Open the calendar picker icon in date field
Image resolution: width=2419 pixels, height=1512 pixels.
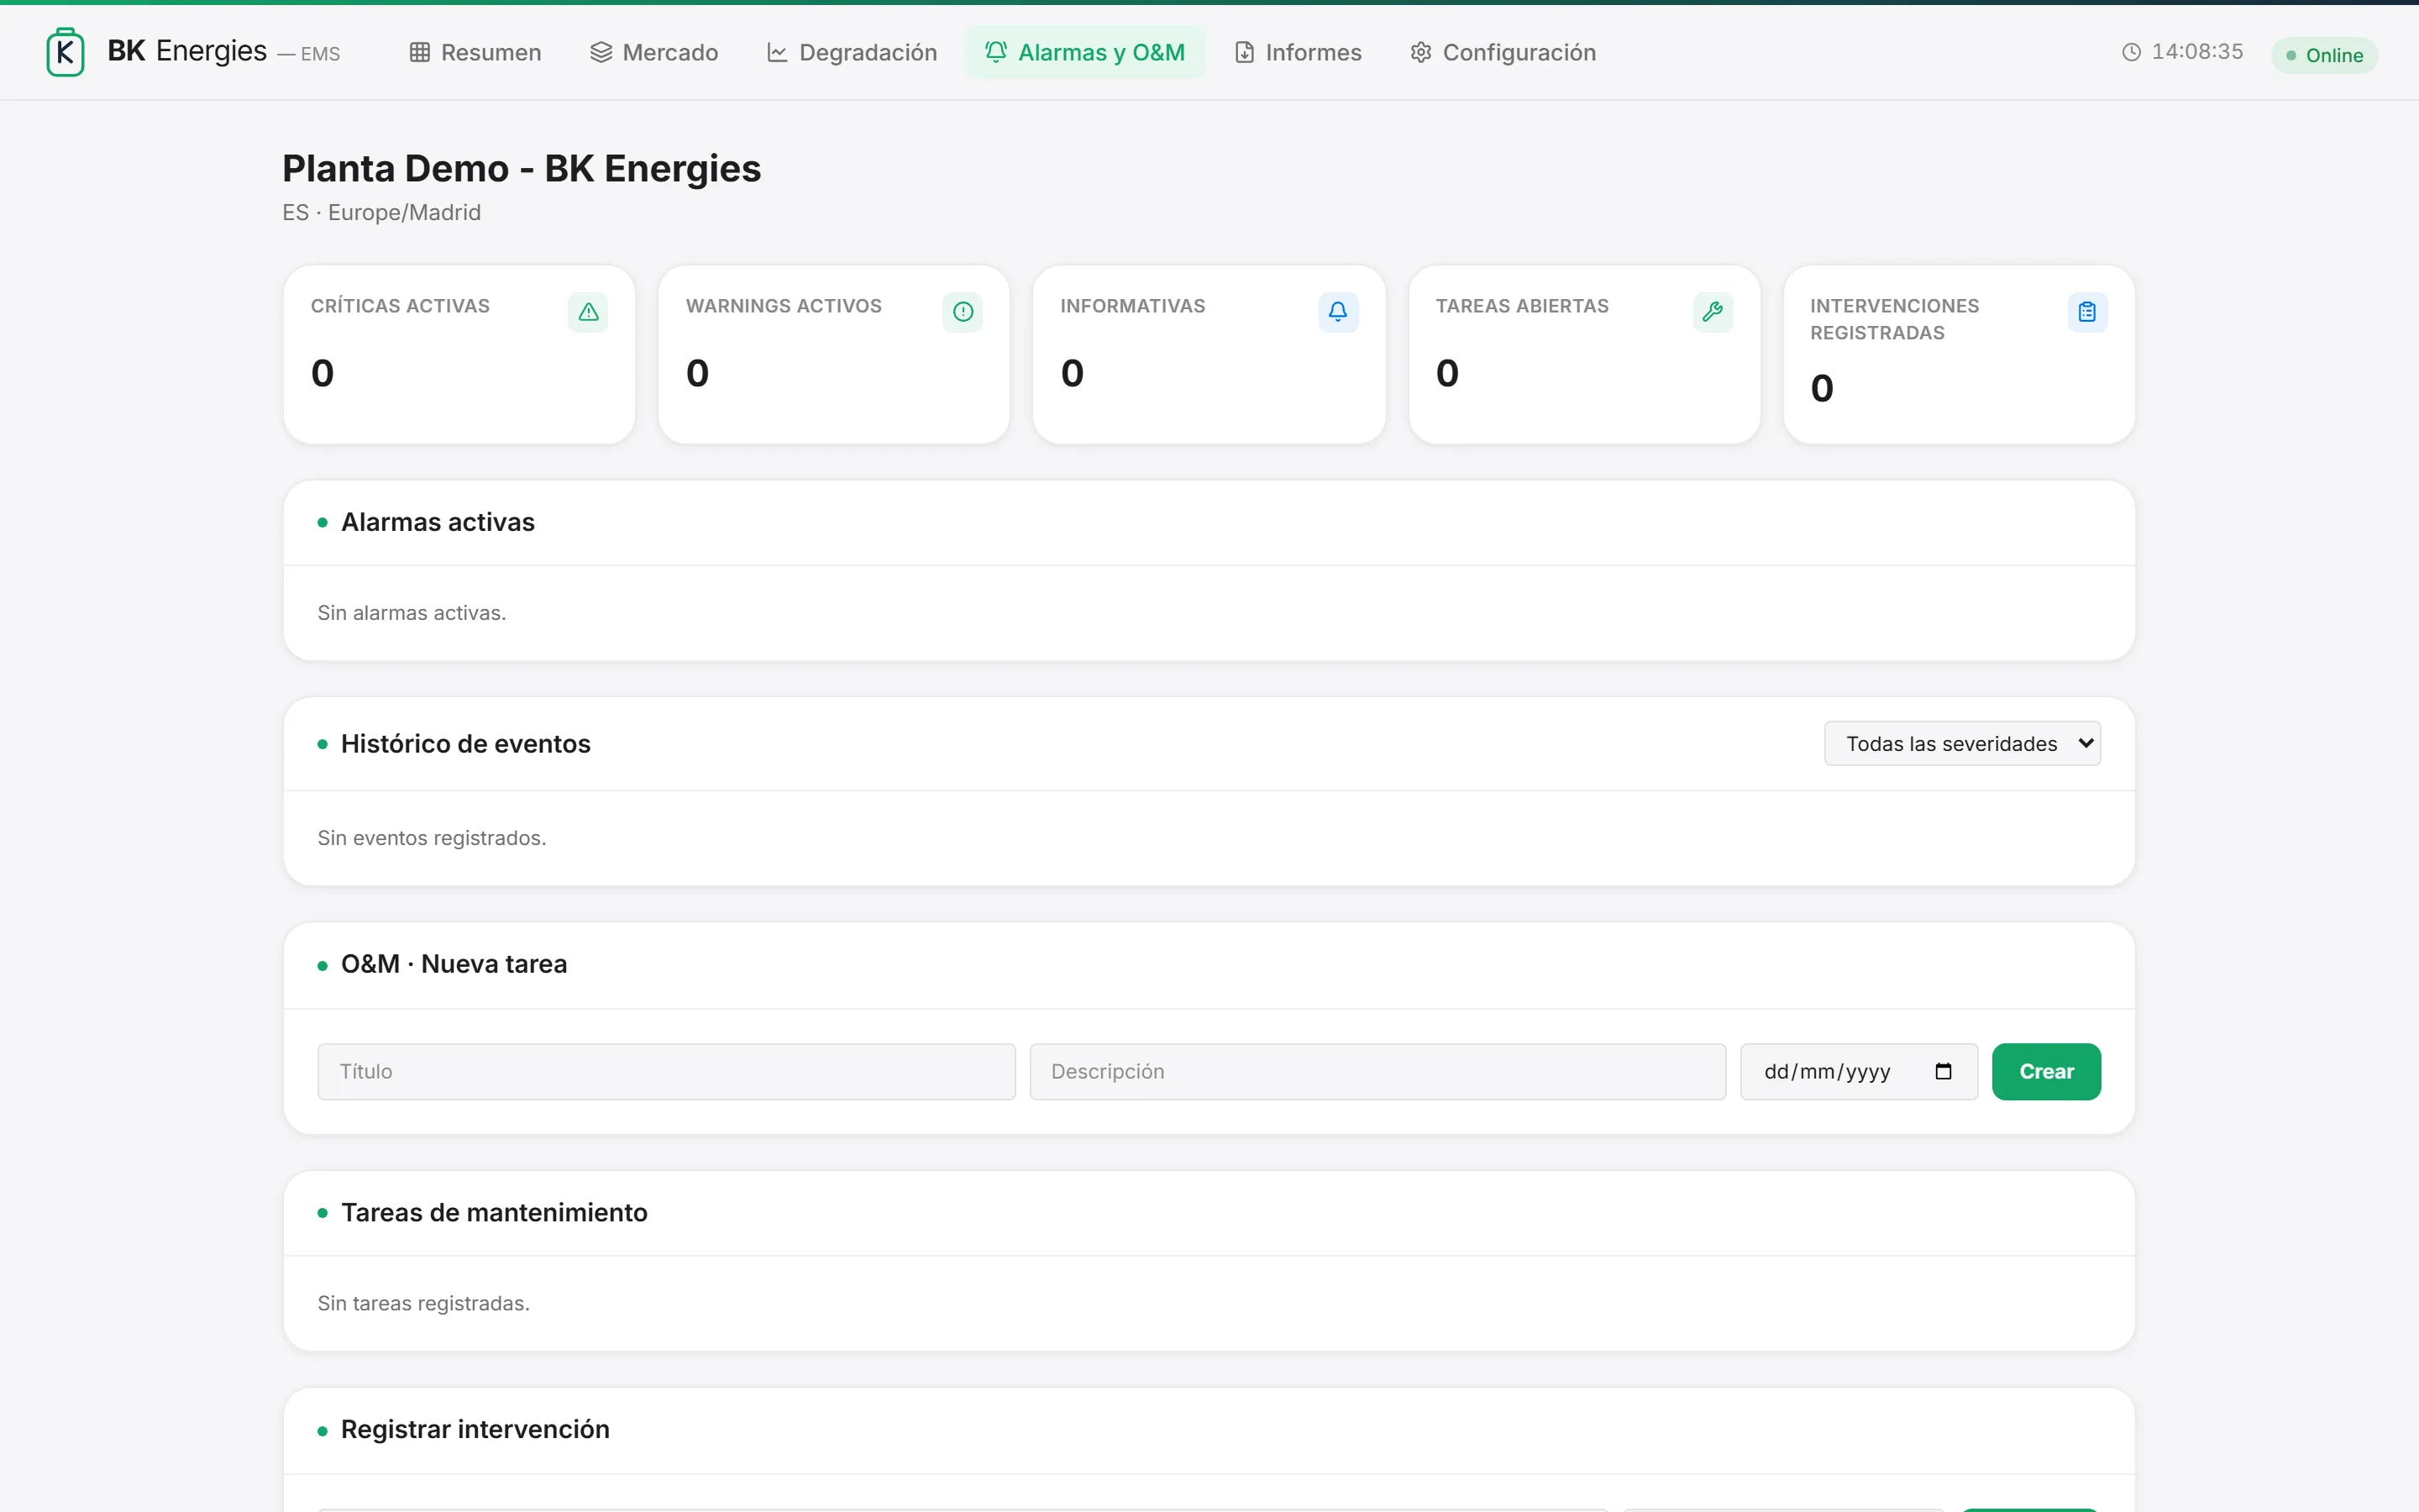[1944, 1071]
